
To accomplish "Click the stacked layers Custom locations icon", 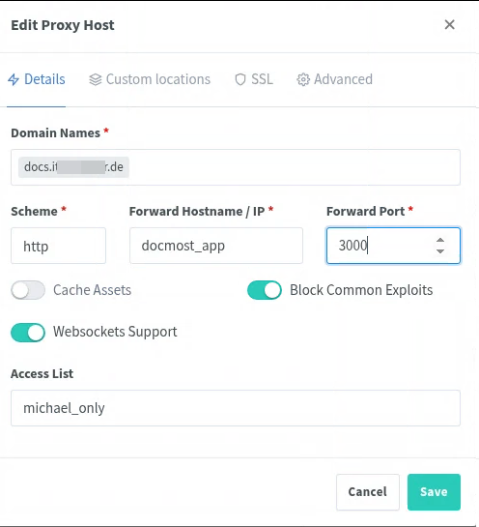I will click(96, 79).
